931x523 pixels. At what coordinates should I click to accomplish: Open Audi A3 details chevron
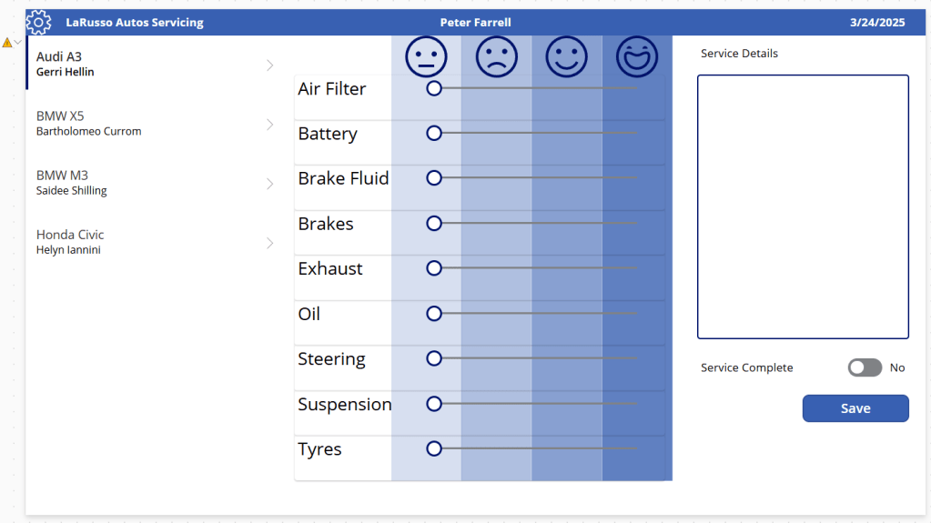pos(269,65)
